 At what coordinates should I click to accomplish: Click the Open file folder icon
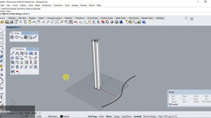(2, 22)
